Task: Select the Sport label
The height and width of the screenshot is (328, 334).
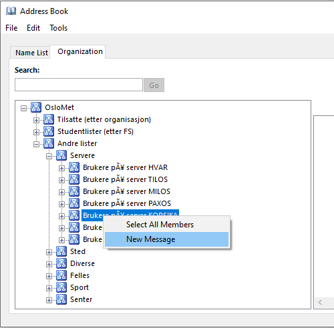Action: 79,287
